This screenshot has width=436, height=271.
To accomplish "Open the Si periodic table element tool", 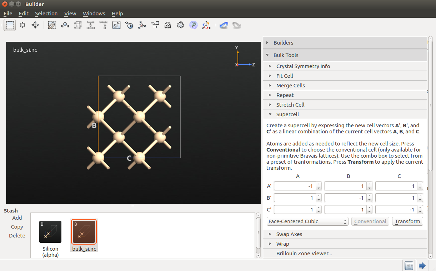I will pyautogui.click(x=116, y=25).
